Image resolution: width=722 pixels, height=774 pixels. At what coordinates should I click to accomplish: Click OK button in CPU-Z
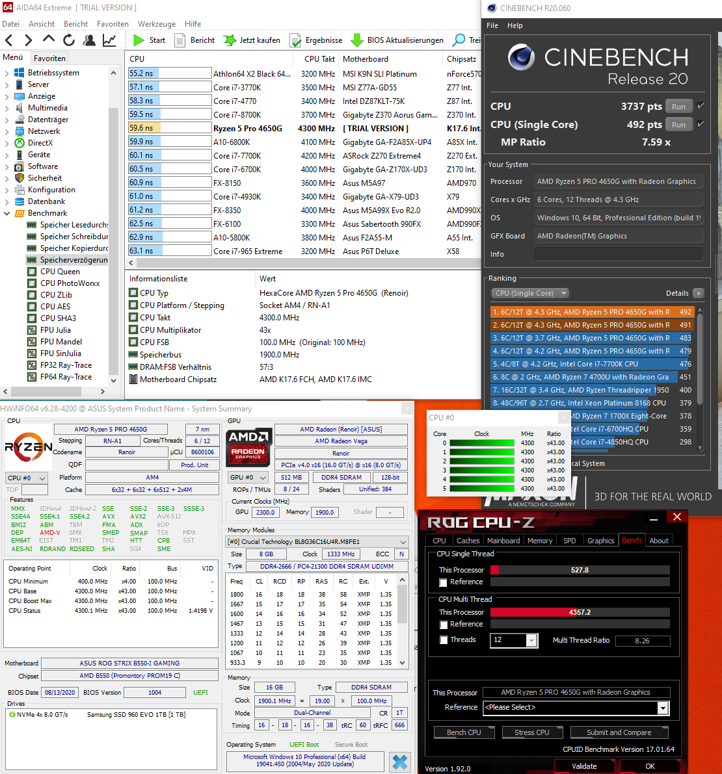tap(650, 766)
